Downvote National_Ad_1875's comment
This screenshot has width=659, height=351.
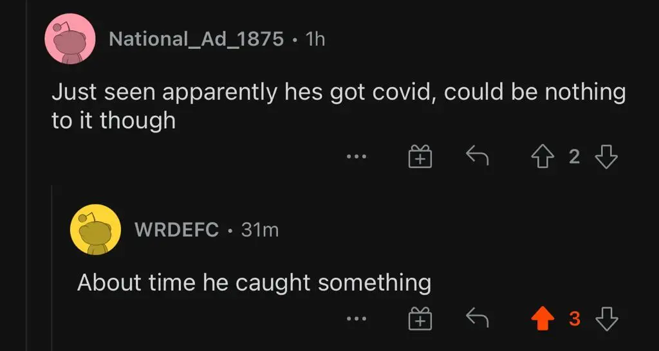(x=606, y=156)
